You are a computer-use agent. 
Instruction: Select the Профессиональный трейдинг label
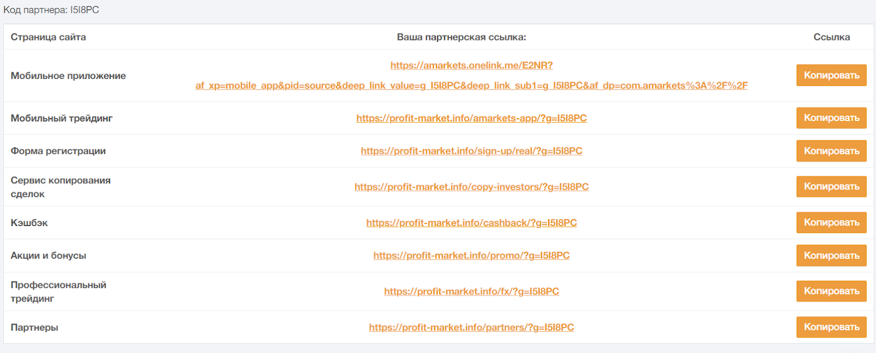click(59, 292)
